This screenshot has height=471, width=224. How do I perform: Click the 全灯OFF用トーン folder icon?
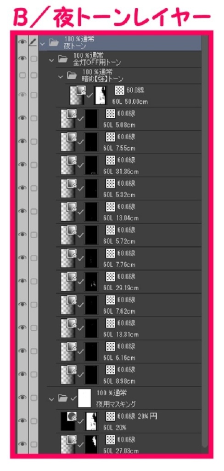pos(63,59)
